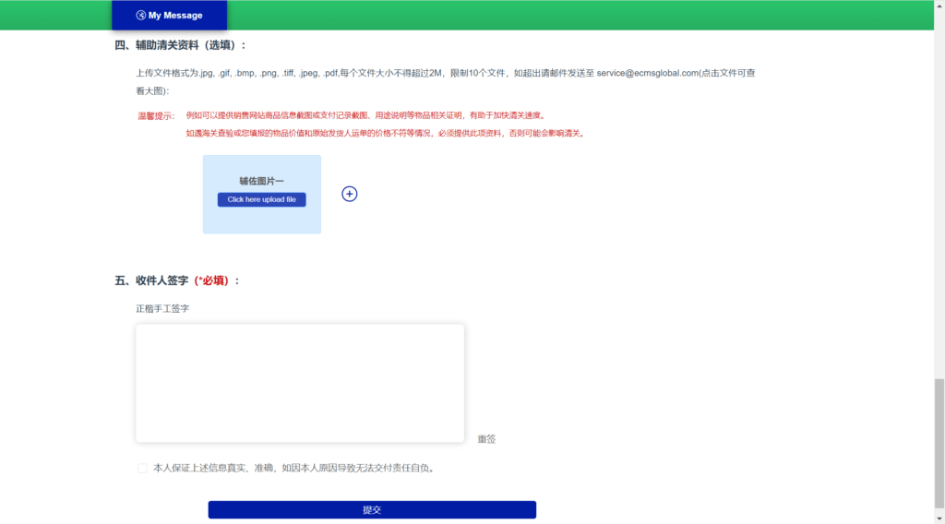Click the My Message circle icon
Image resolution: width=945 pixels, height=524 pixels.
click(141, 15)
